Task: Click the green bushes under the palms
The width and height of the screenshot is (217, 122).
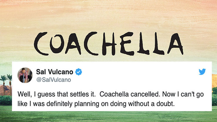Action: (6, 100)
